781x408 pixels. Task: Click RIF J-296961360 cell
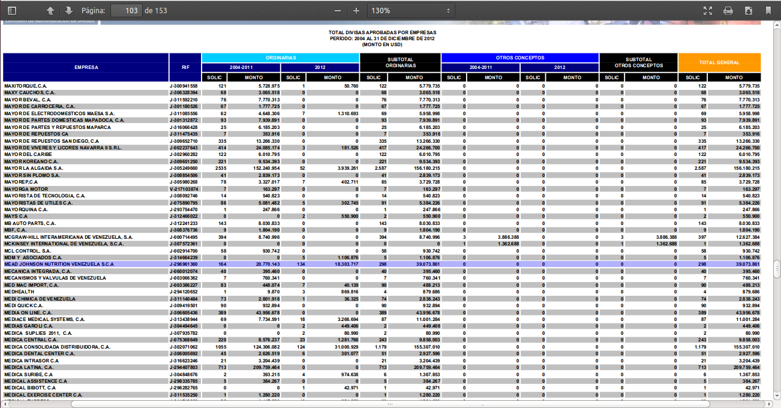coord(184,264)
